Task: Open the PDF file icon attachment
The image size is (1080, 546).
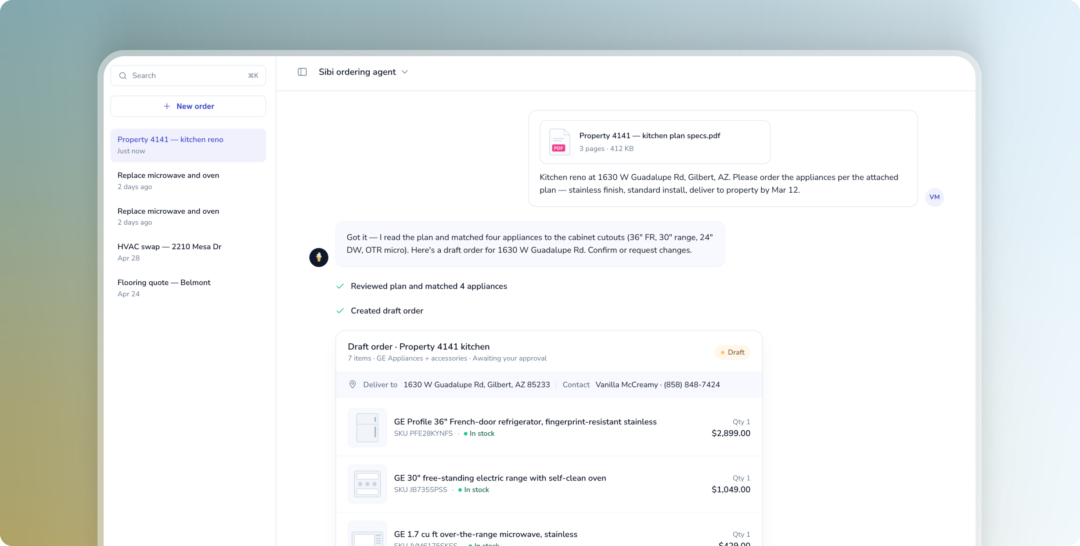Action: [559, 142]
